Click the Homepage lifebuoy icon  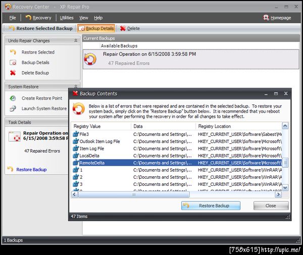(266, 17)
